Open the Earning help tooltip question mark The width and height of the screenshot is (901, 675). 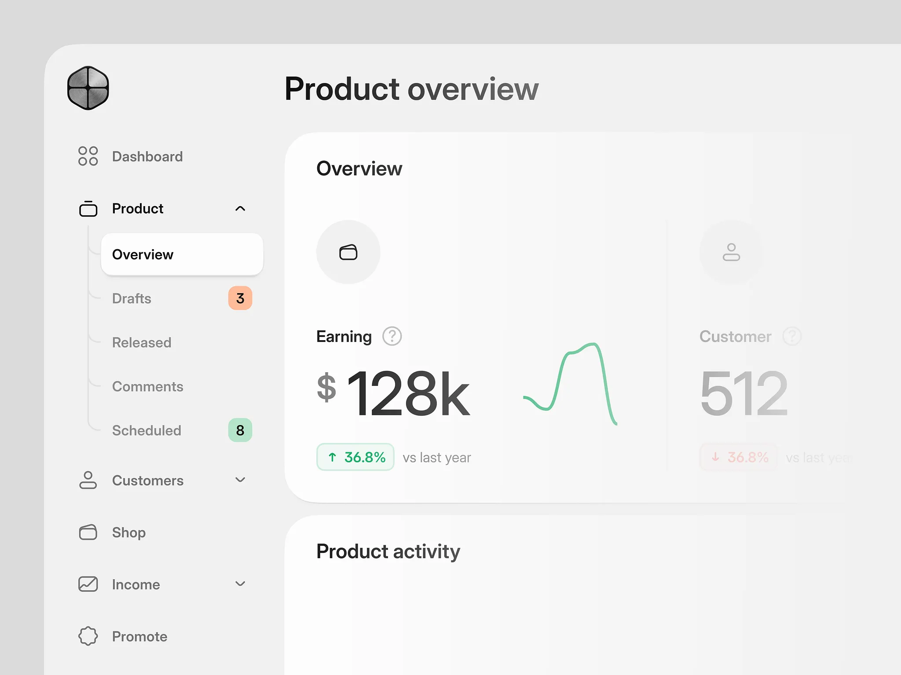tap(391, 336)
